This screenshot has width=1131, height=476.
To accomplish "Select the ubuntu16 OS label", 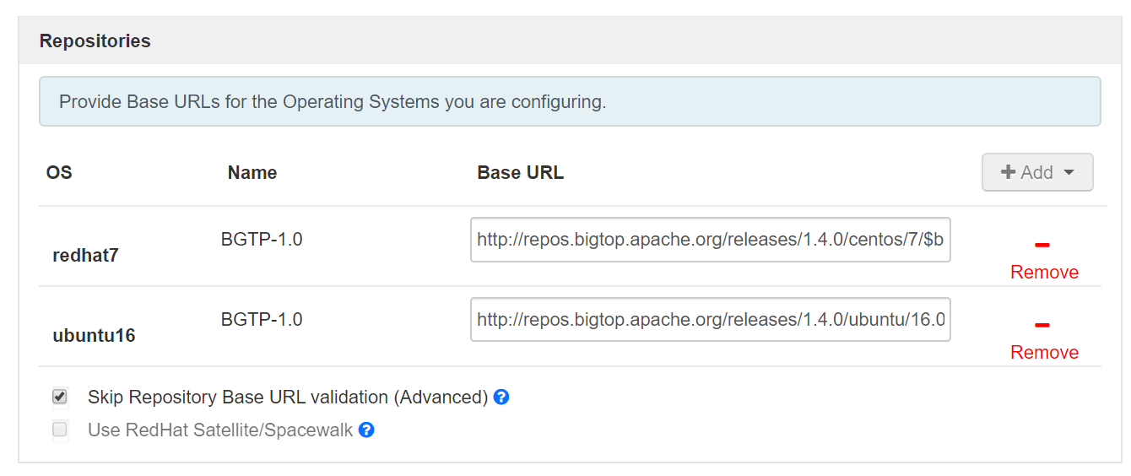I will [x=94, y=335].
